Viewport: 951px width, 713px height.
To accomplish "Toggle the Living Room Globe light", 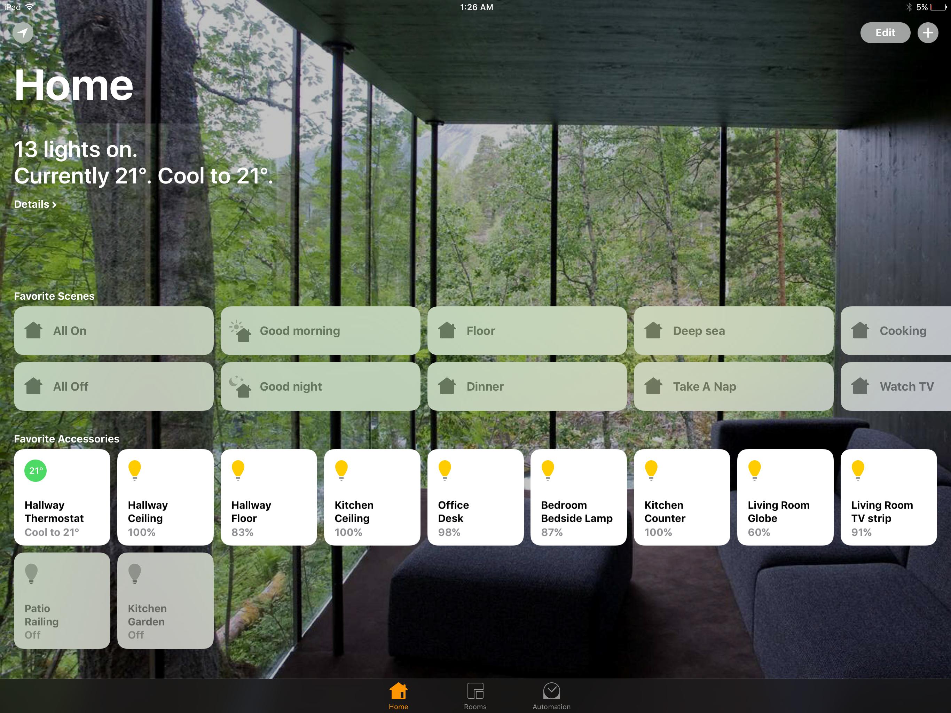I will [x=785, y=497].
